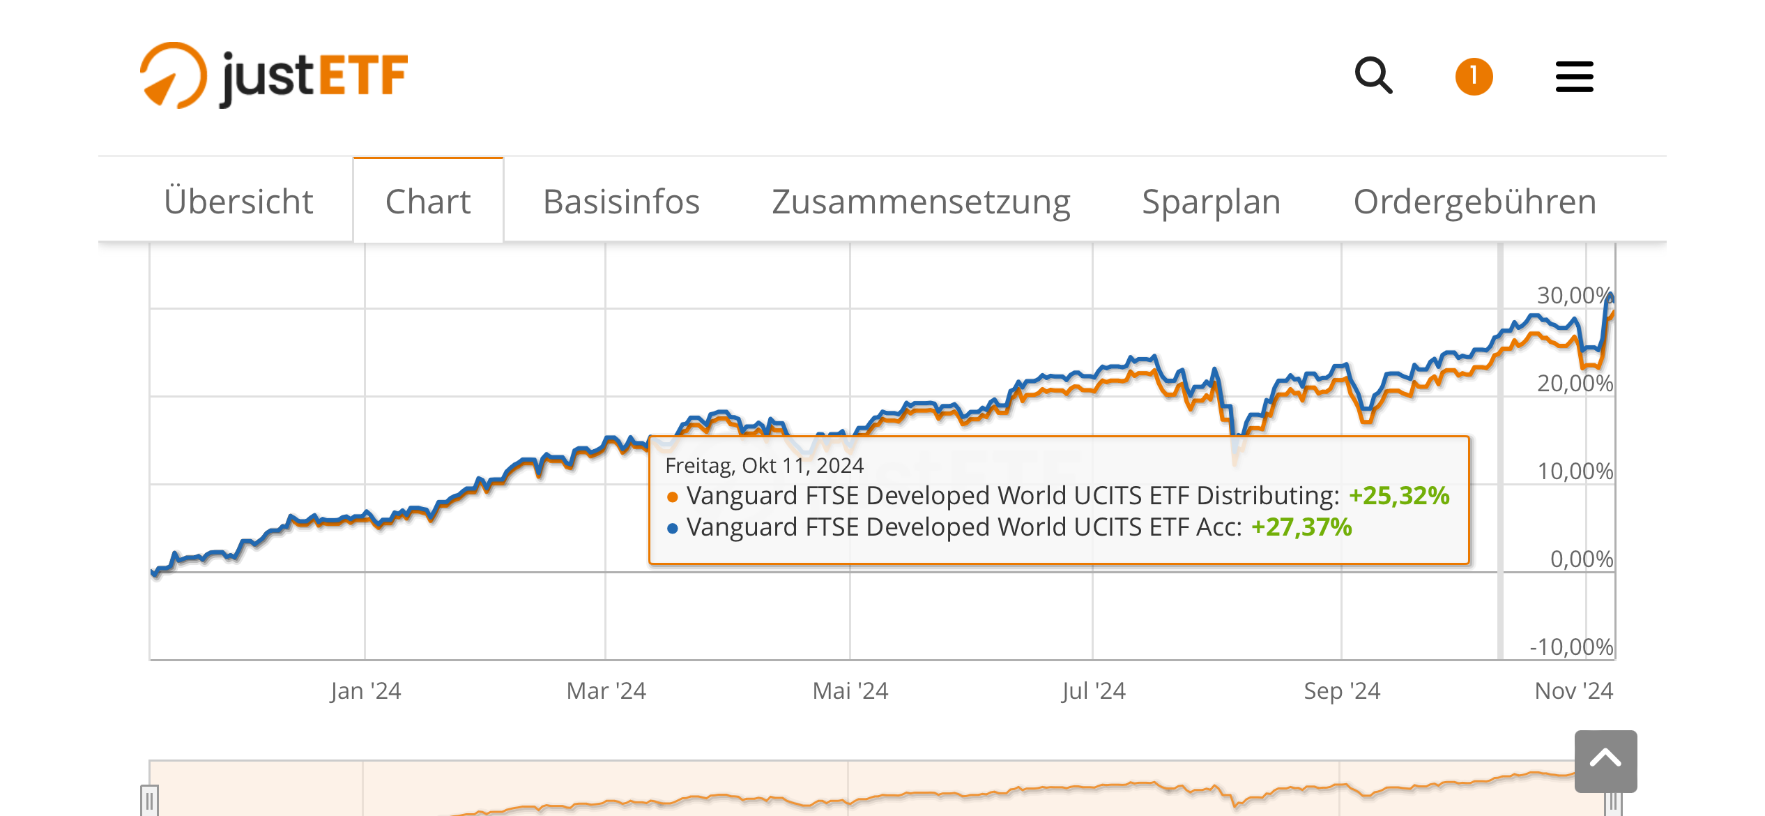Click the Jan '24 axis label
Image resolution: width=1765 pixels, height=816 pixels.
365,690
